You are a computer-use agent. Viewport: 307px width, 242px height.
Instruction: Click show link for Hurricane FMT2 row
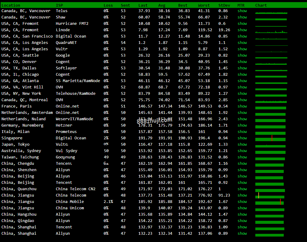coord(242,24)
